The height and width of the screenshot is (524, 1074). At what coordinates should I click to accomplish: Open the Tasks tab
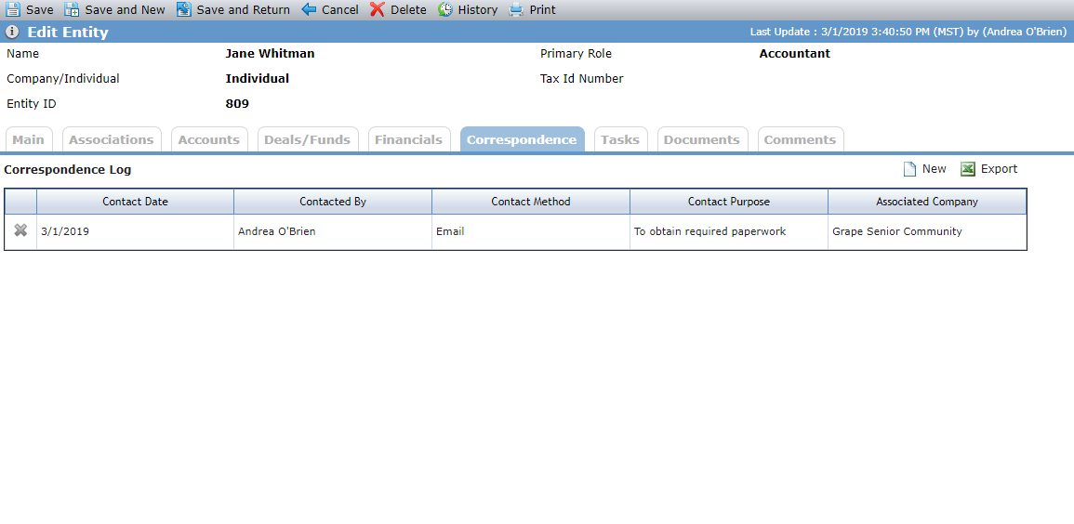coord(620,139)
